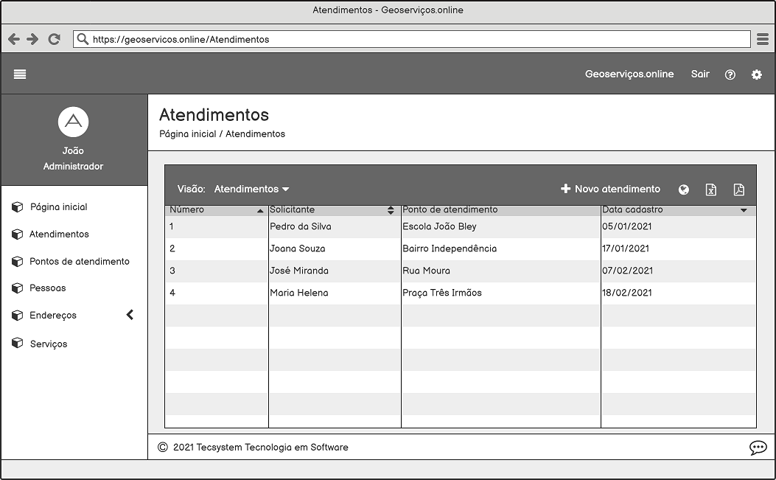
Task: Sort by Número column arrow
Action: tap(259, 211)
